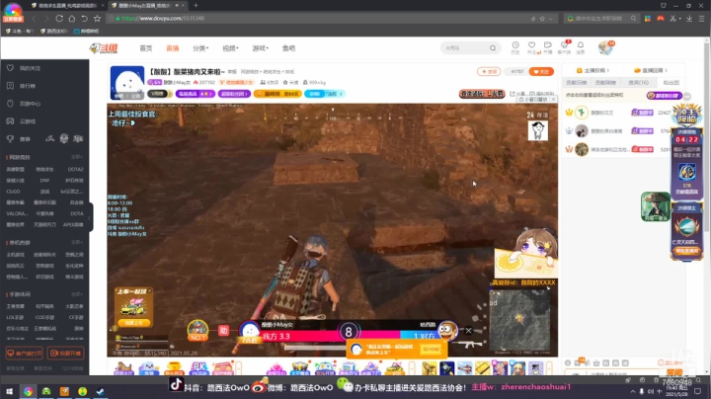Viewport: 711px width, 399px height.
Task: Click open-in-client button in sidebar
Action: coord(24,354)
